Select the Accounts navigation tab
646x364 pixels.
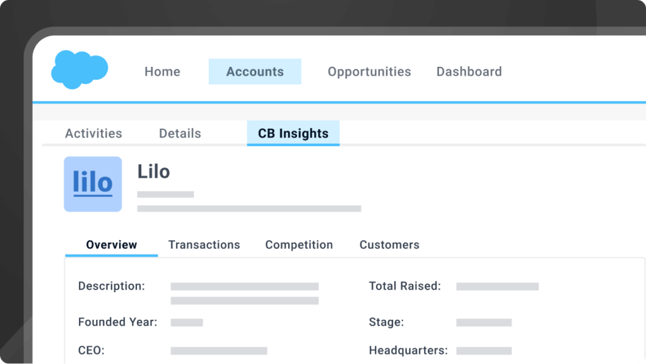click(255, 72)
